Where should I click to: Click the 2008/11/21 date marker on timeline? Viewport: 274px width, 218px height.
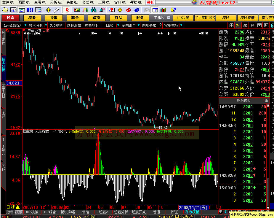tap(194, 208)
